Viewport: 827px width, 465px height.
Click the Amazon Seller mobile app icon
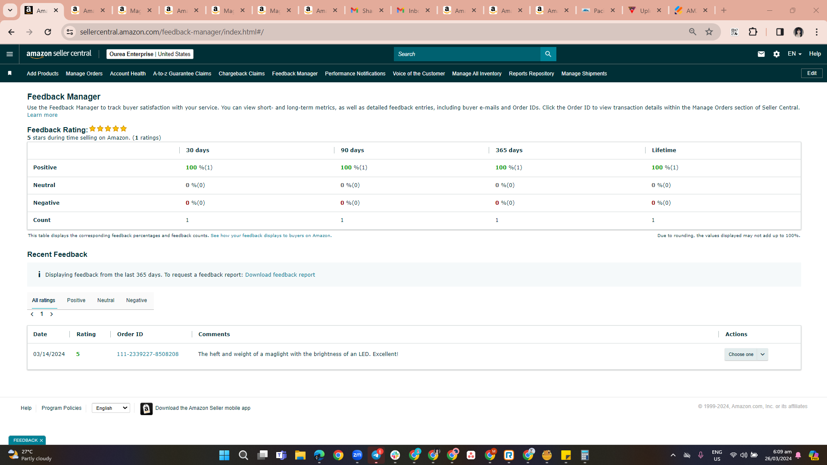tap(147, 409)
